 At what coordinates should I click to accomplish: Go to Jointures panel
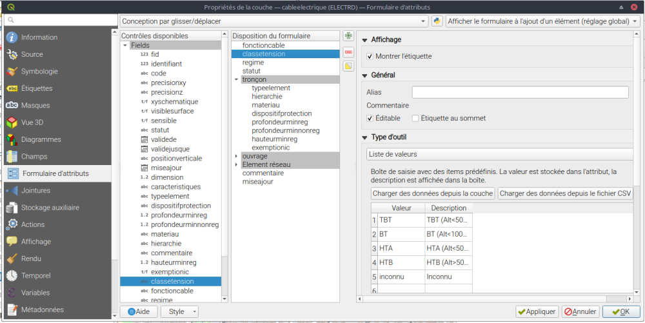pyautogui.click(x=35, y=191)
